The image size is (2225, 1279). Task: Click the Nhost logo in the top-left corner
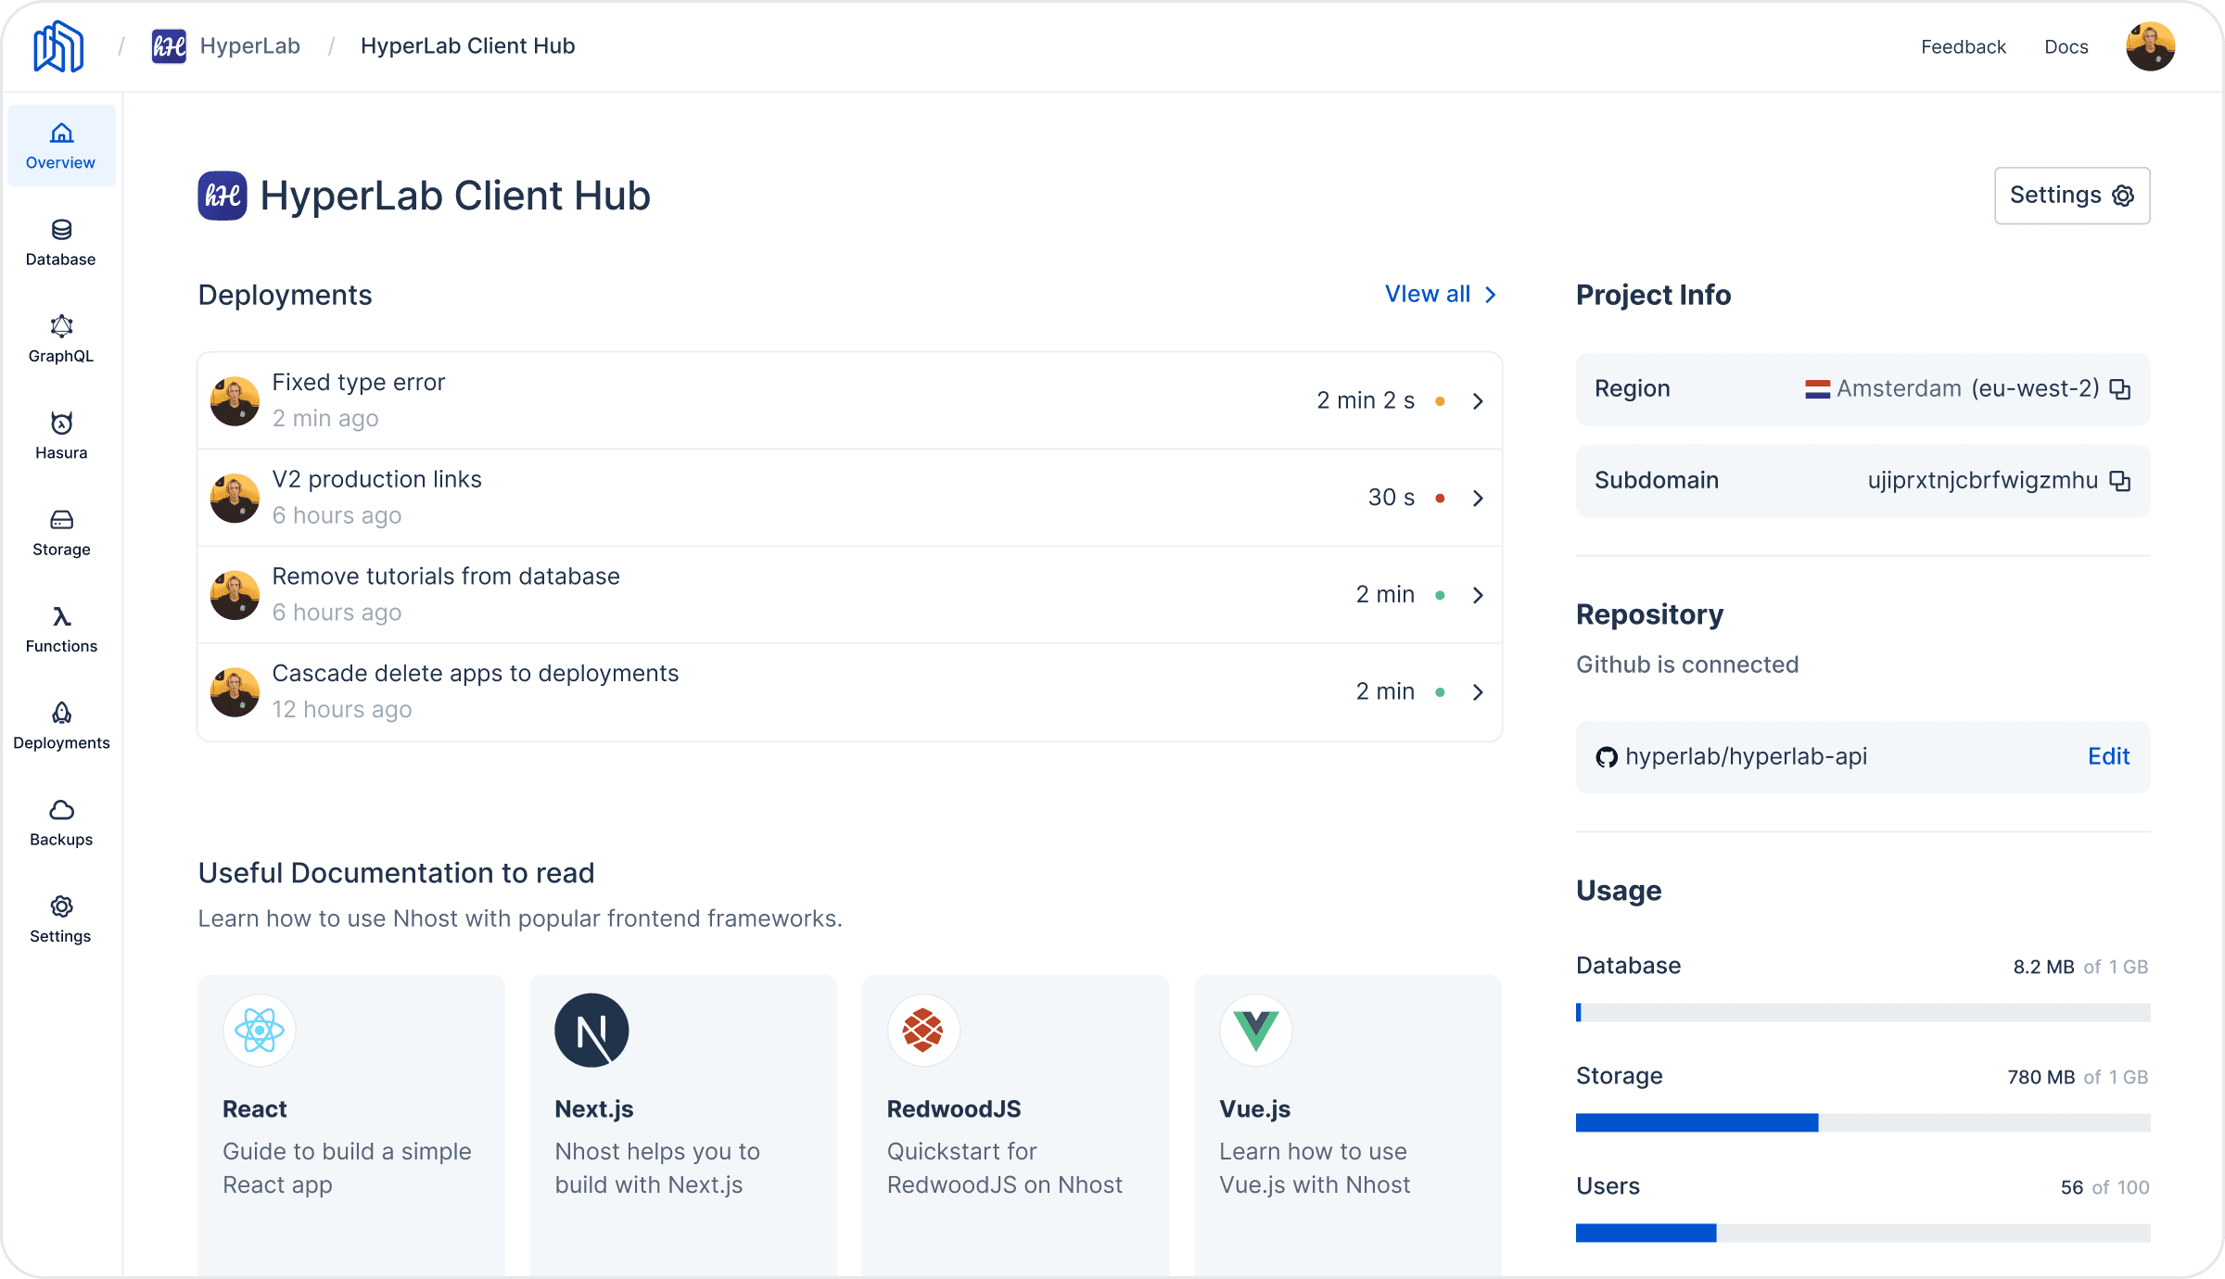(x=58, y=46)
